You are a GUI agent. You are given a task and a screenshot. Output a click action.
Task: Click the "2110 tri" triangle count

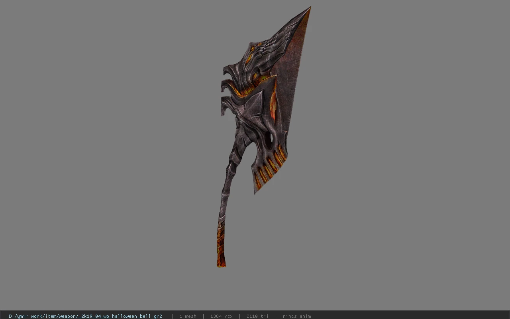tap(257, 316)
